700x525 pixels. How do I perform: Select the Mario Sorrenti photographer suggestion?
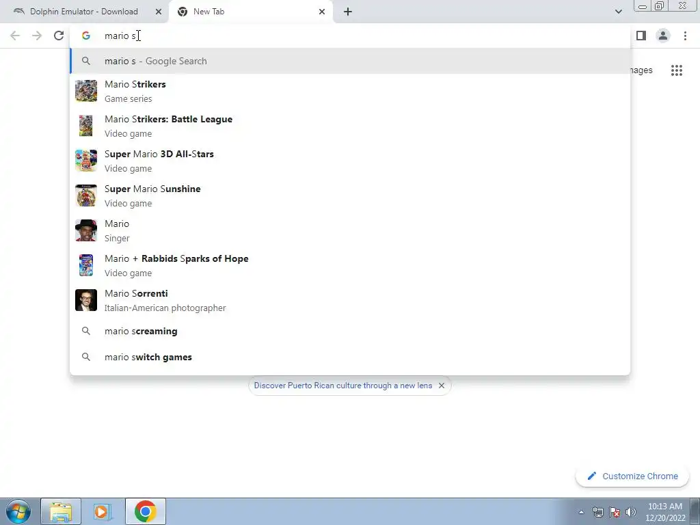click(350, 300)
